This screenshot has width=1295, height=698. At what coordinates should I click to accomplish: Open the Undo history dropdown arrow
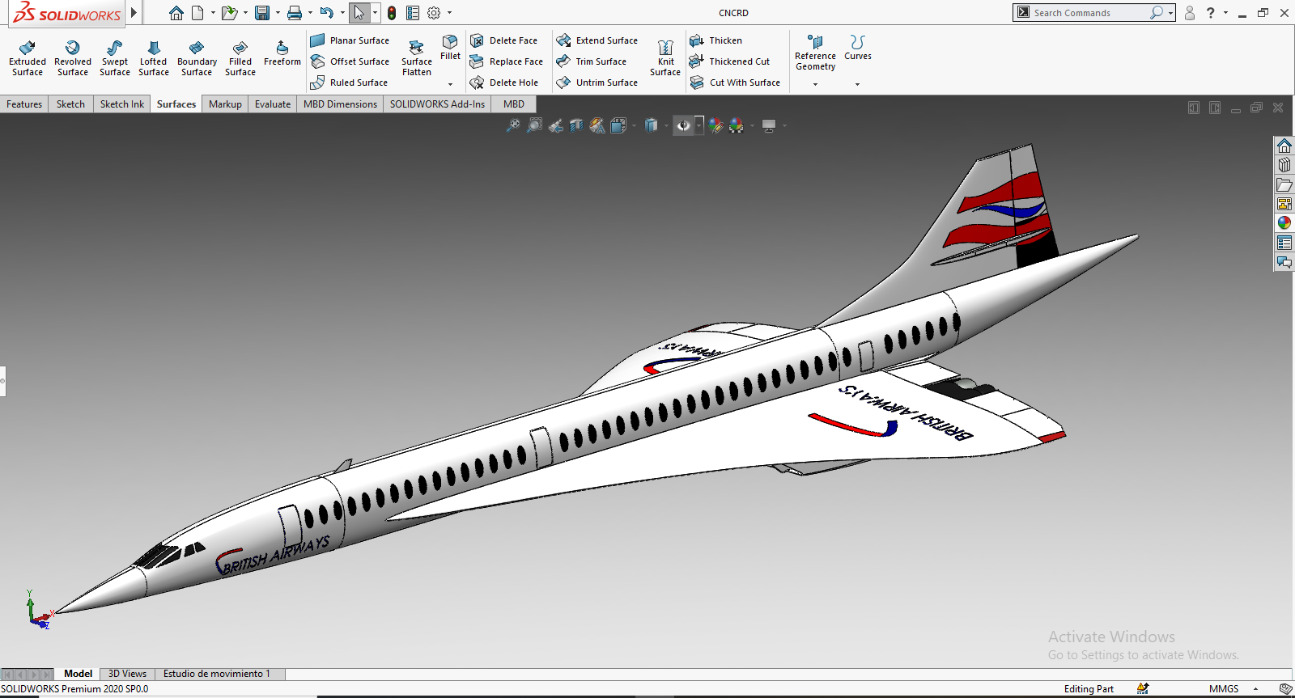click(342, 13)
